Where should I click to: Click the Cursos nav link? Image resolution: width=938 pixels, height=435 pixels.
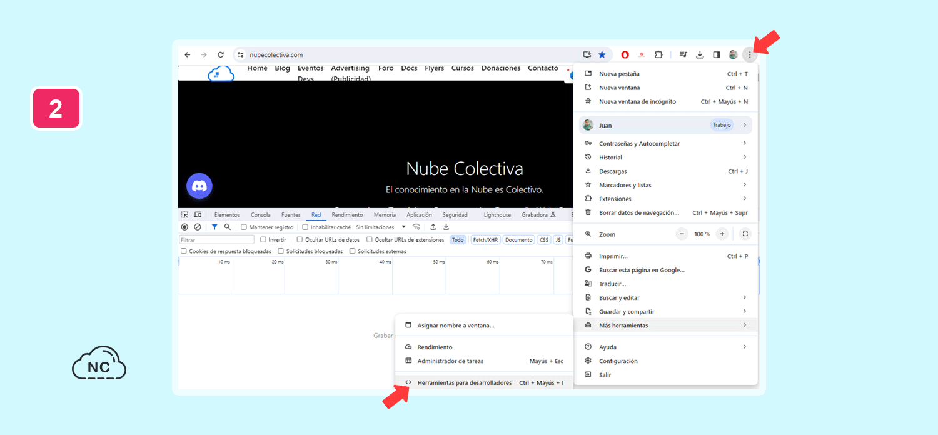pyautogui.click(x=463, y=68)
